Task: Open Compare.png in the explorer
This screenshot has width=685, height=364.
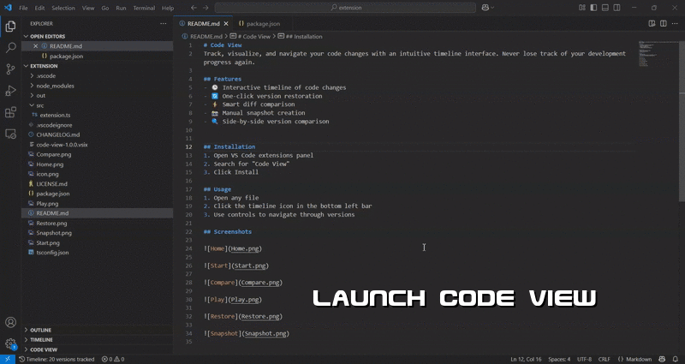Action: [98, 154]
